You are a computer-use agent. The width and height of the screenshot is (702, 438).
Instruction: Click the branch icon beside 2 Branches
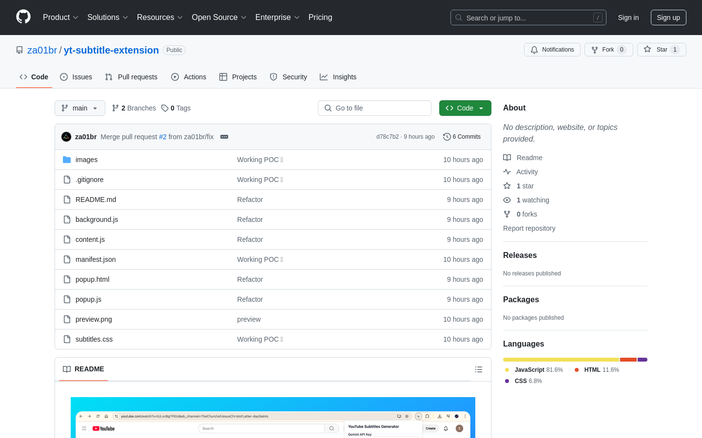[116, 108]
